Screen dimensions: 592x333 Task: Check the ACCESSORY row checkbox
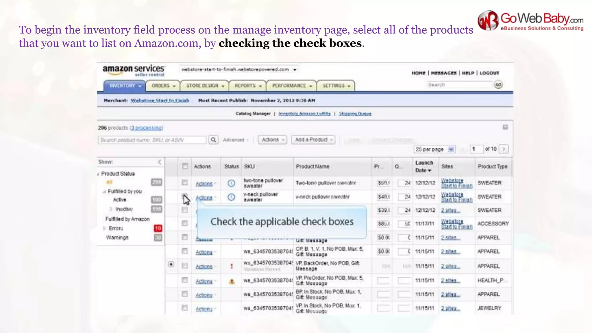click(185, 223)
